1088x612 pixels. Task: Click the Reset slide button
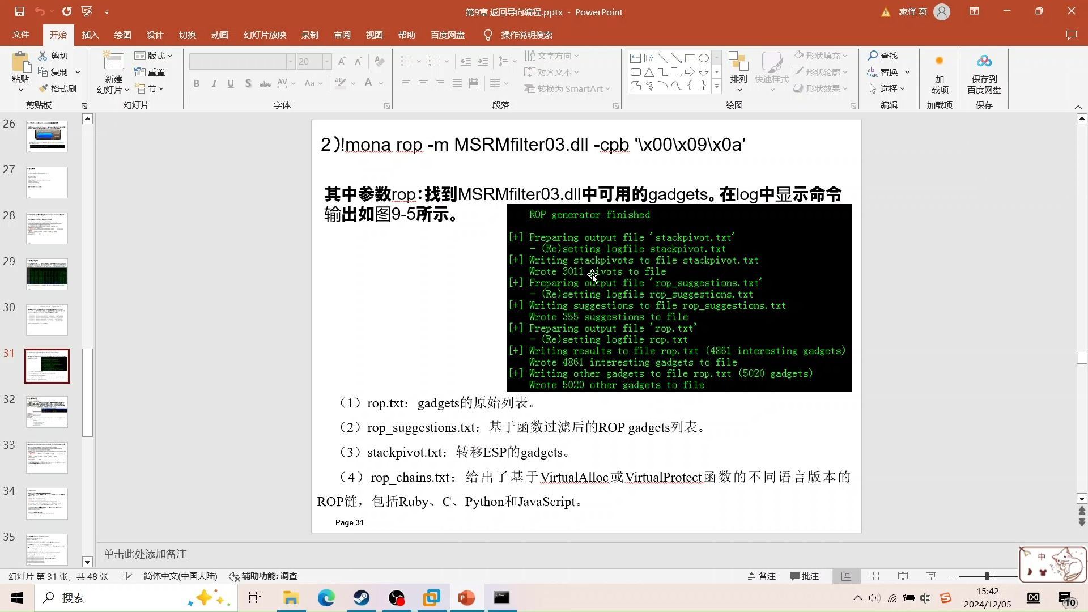[150, 72]
